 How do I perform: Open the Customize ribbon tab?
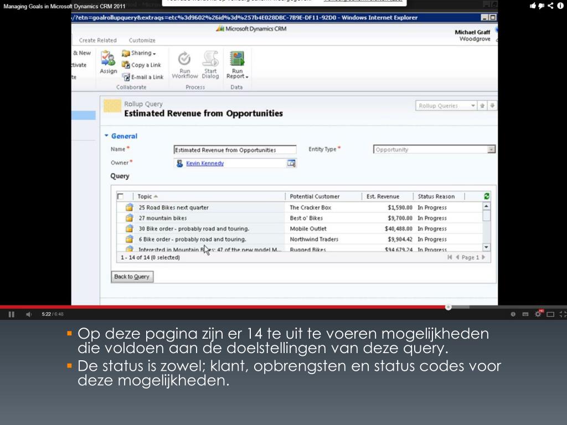click(142, 40)
